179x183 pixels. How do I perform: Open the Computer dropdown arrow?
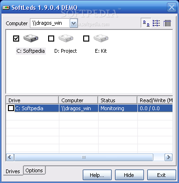(73, 23)
